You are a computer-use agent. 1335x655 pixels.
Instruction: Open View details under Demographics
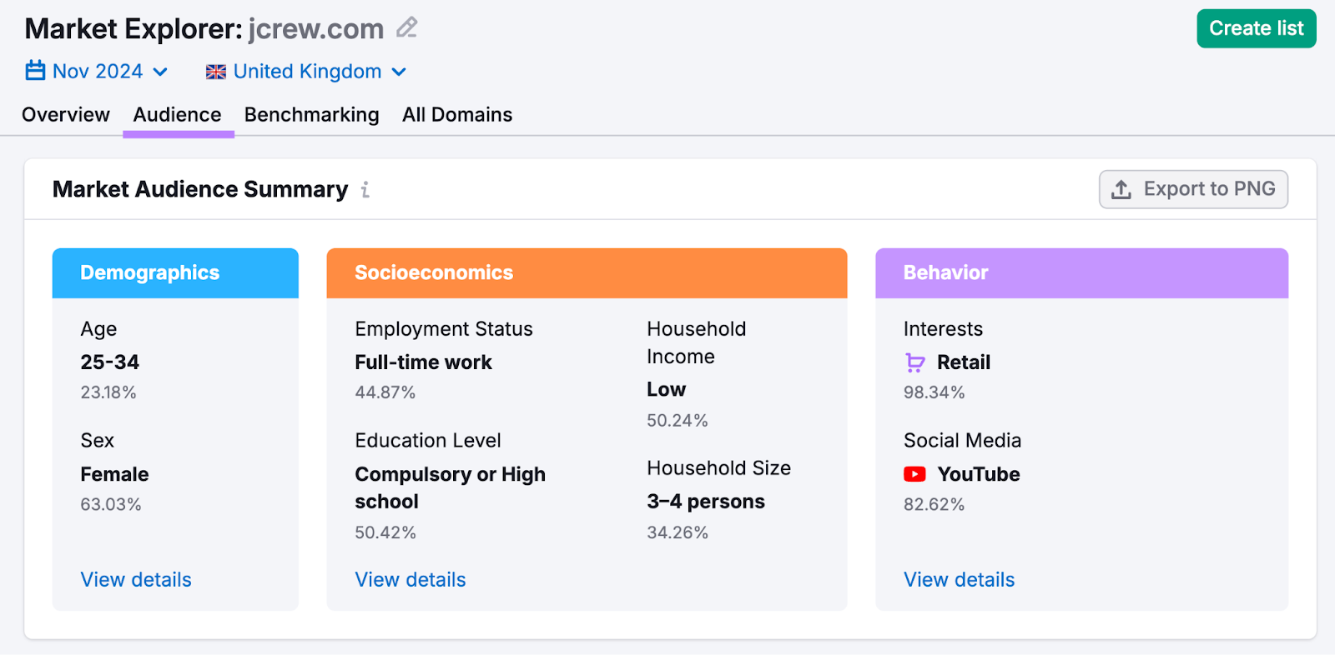[135, 579]
